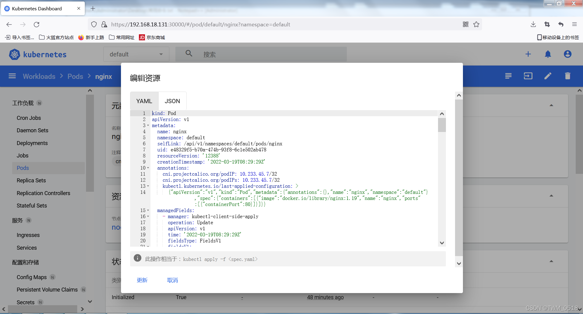The height and width of the screenshot is (314, 583).
Task: Click the create new resource plus icon
Action: tap(528, 54)
